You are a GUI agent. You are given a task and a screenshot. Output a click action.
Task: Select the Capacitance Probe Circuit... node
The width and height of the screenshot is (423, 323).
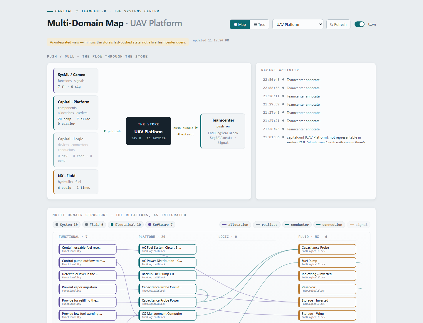[167, 289]
